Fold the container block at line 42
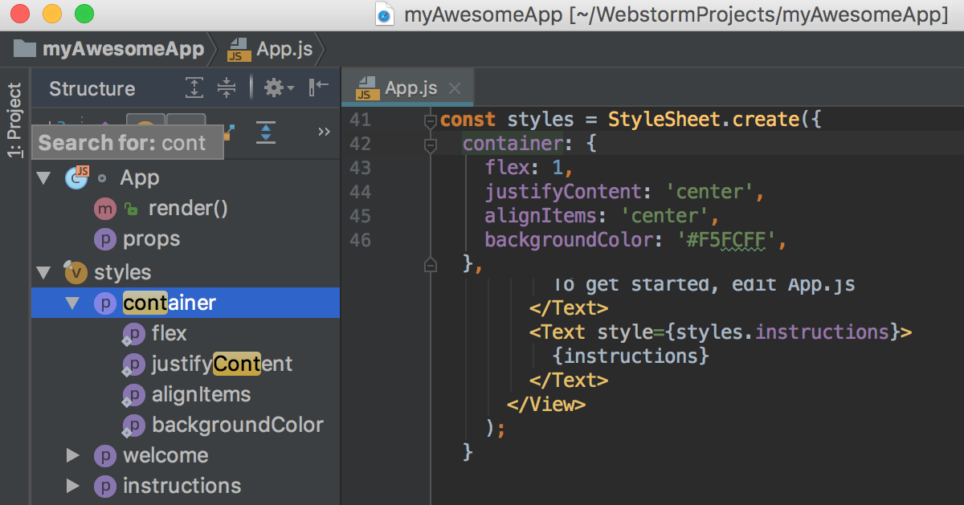The width and height of the screenshot is (964, 505). tap(430, 145)
